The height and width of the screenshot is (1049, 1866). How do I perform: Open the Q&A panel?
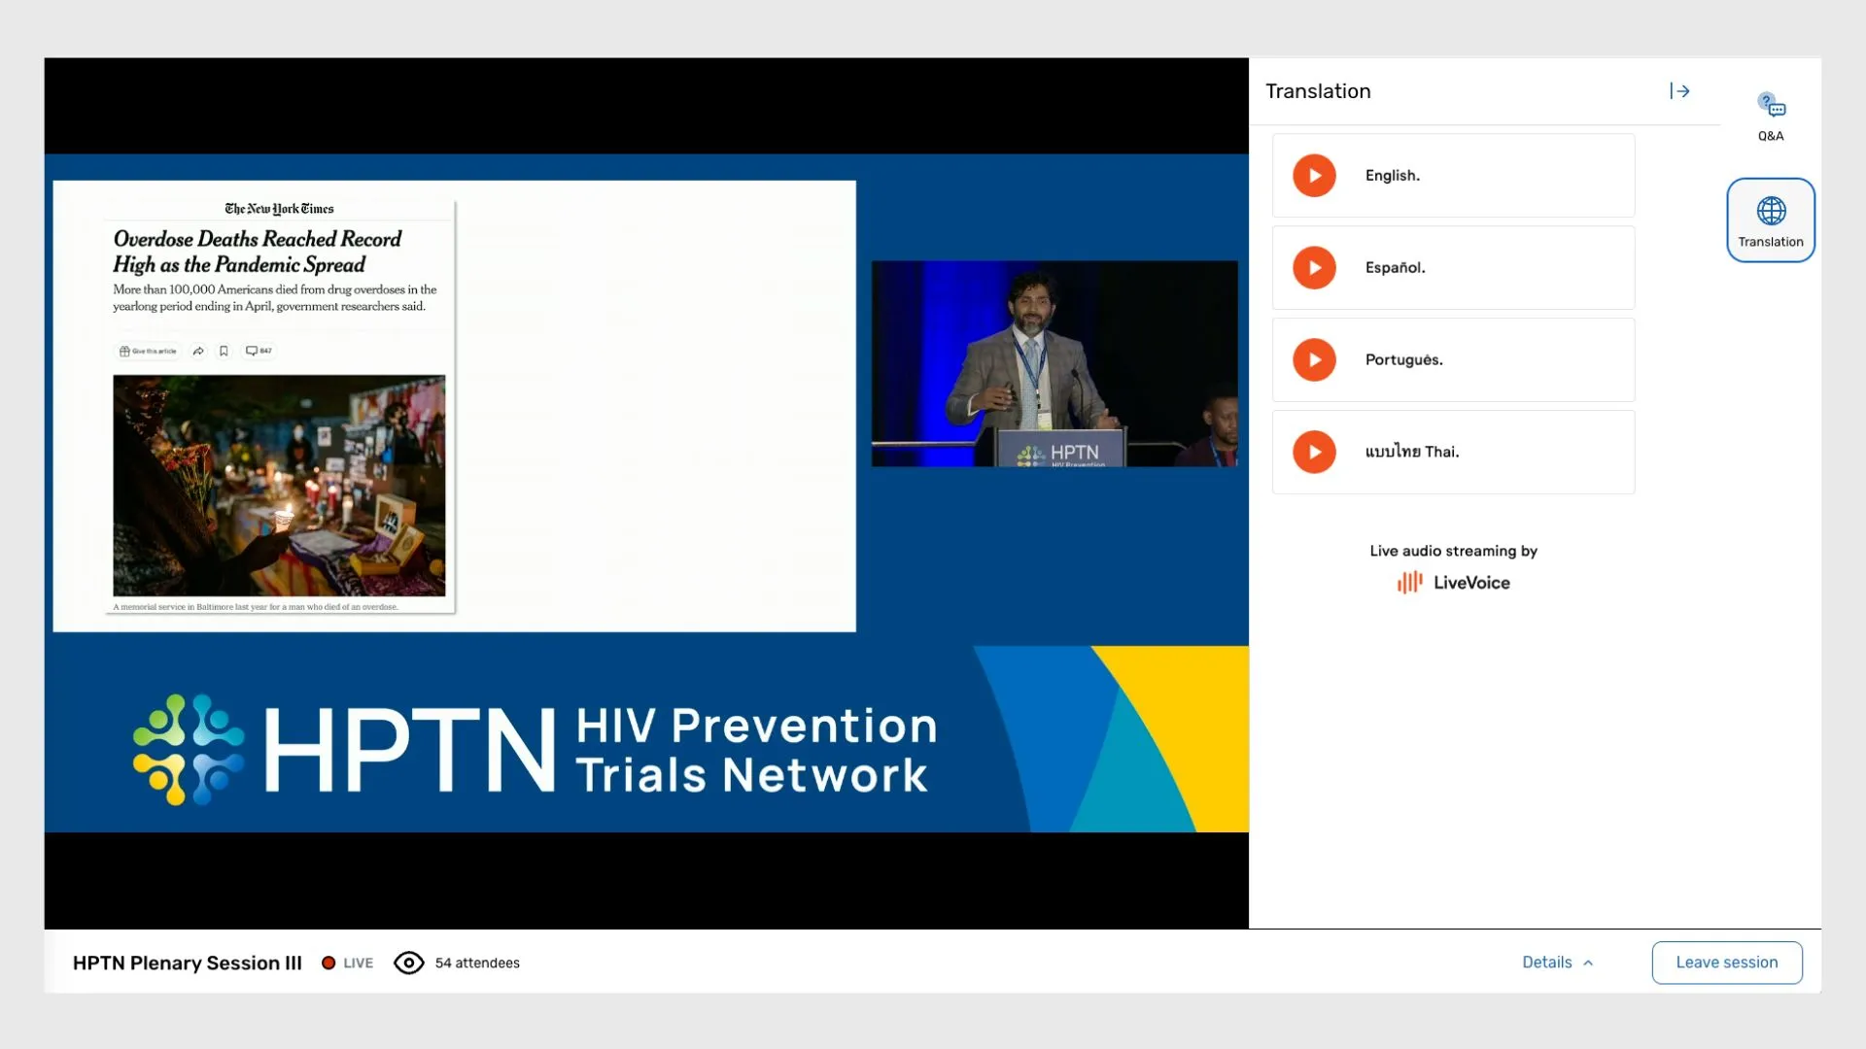click(1771, 117)
